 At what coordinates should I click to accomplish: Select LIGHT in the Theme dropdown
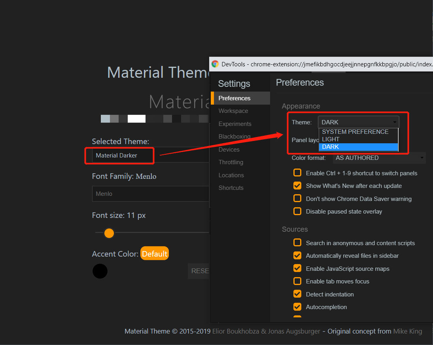pos(331,139)
